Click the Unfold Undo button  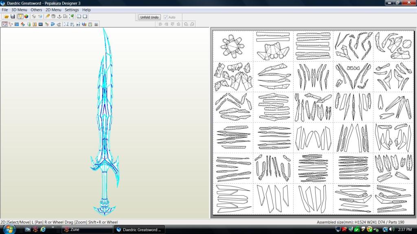click(149, 17)
